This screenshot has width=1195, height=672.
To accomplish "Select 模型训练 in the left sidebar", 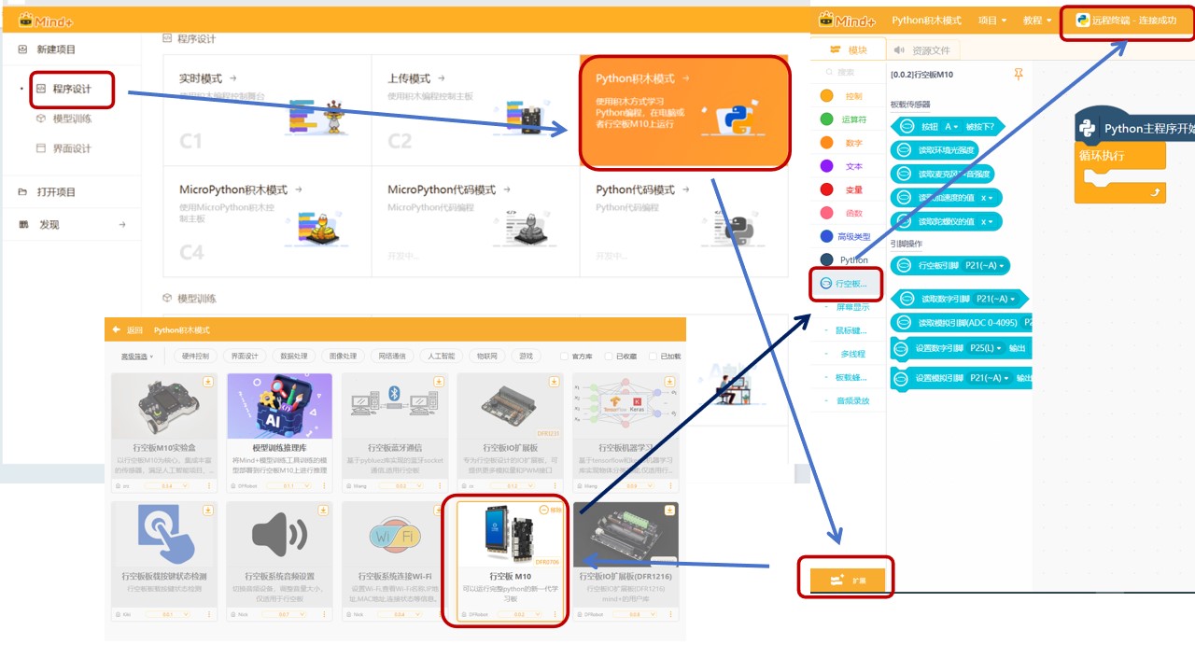I will pos(71,119).
